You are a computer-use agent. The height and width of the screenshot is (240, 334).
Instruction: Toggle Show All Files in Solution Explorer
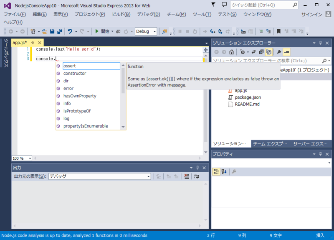pos(269,52)
